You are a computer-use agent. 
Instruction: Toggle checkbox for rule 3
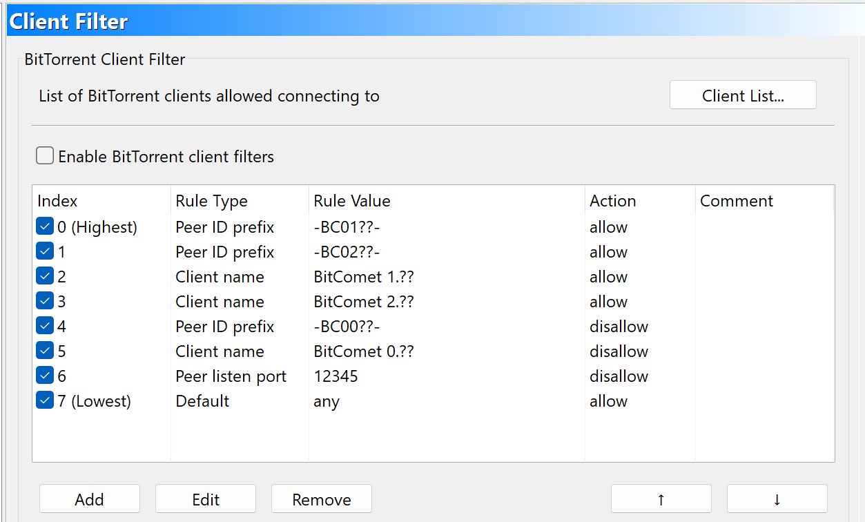pos(45,301)
